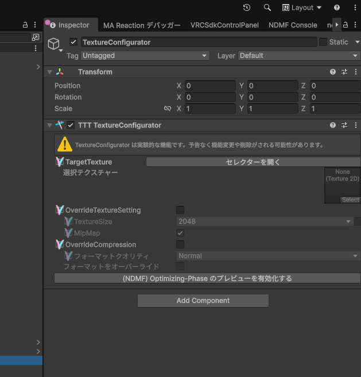
Task: Click the GameObject name field TextureConfigurator
Action: tap(199, 42)
